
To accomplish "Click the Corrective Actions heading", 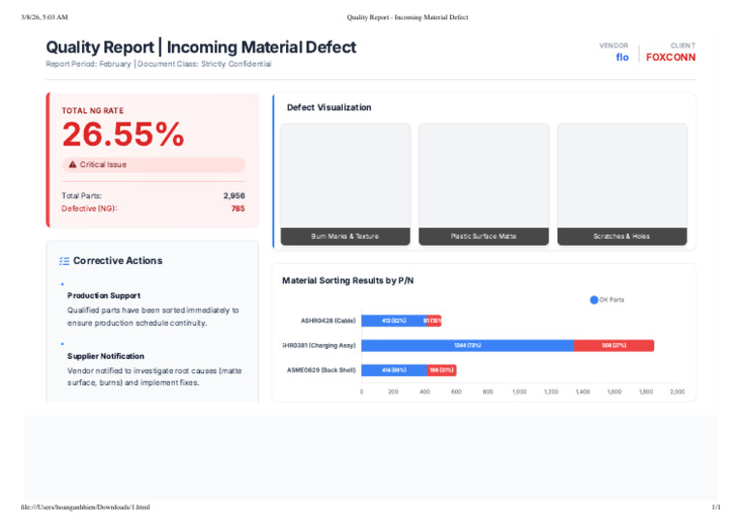I will point(118,261).
